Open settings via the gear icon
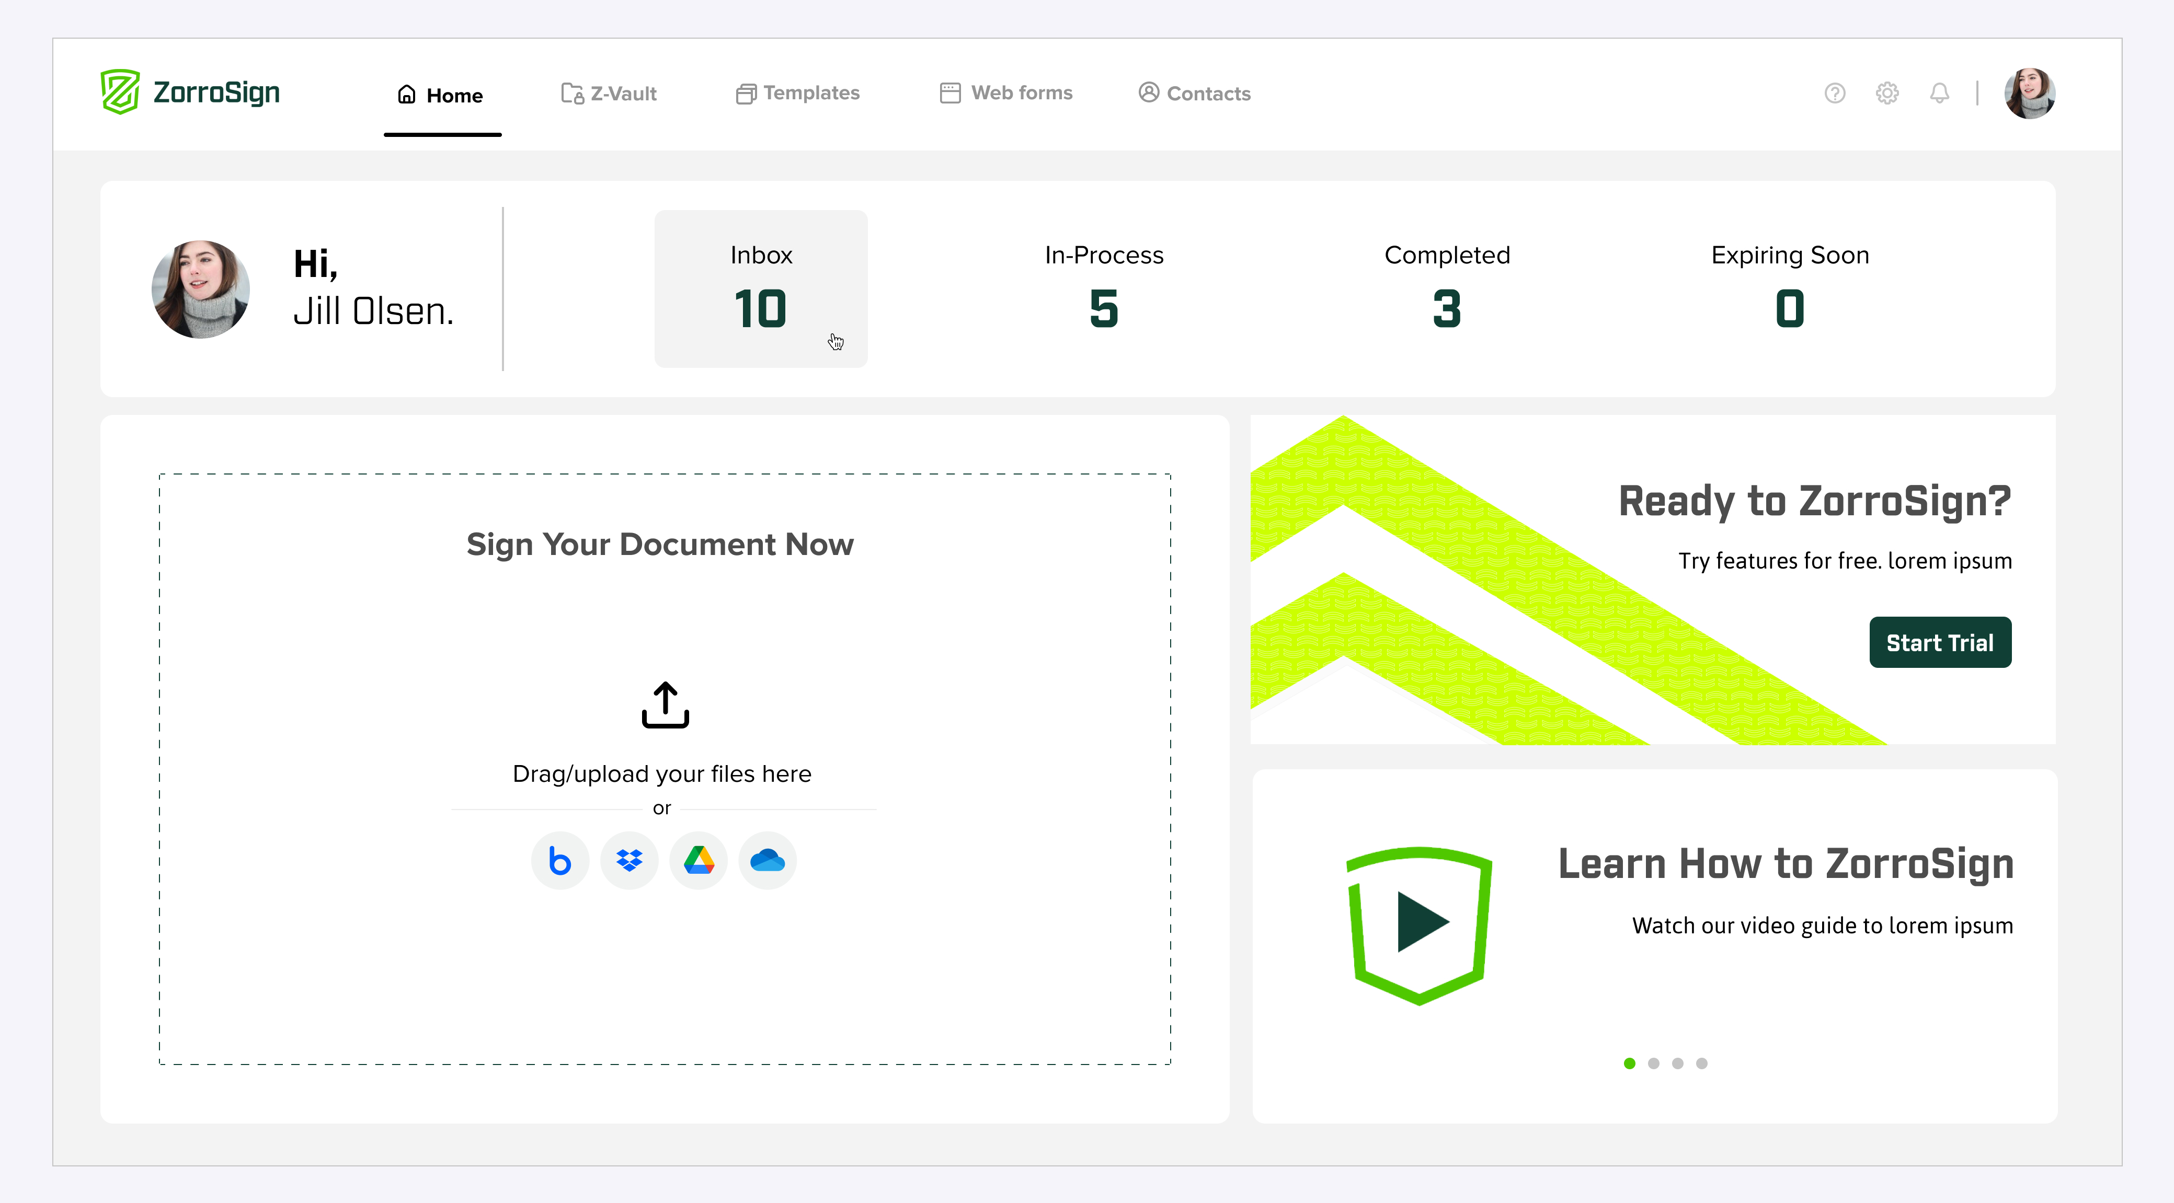This screenshot has height=1203, width=2174. [1887, 93]
